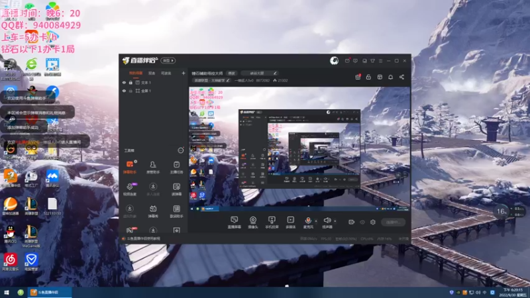Click the 斗鱼直播伴侣 taskbar item
Image resolution: width=530 pixels, height=298 pixels.
(x=50, y=293)
